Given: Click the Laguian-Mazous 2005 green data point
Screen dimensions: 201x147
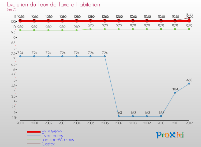Looking at the screenshot, I should click(91, 29).
